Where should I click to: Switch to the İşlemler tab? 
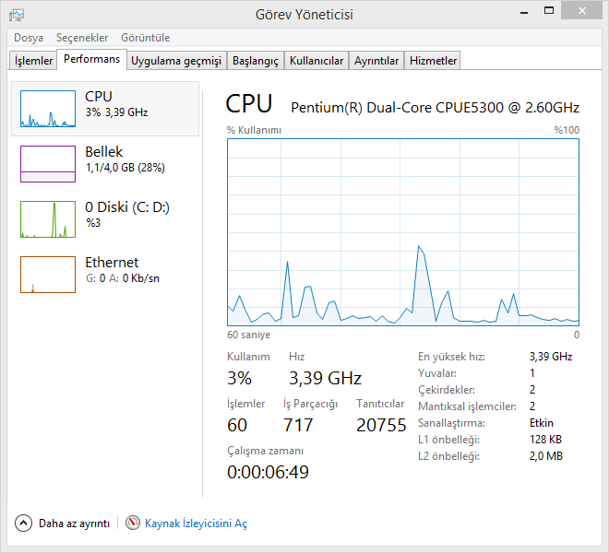pyautogui.click(x=32, y=61)
